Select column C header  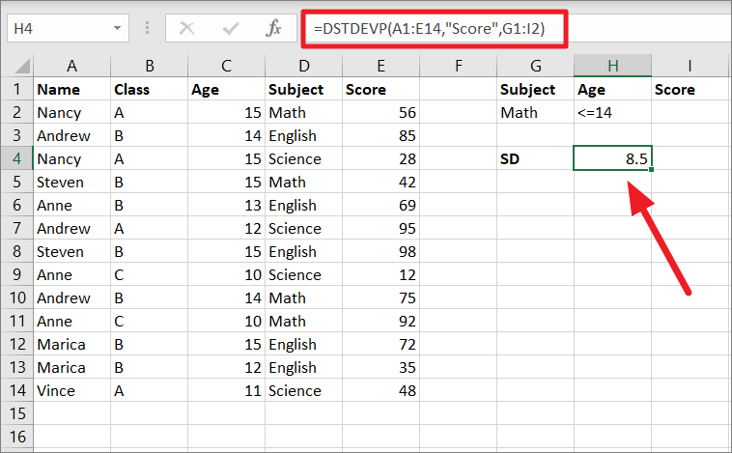(x=226, y=66)
